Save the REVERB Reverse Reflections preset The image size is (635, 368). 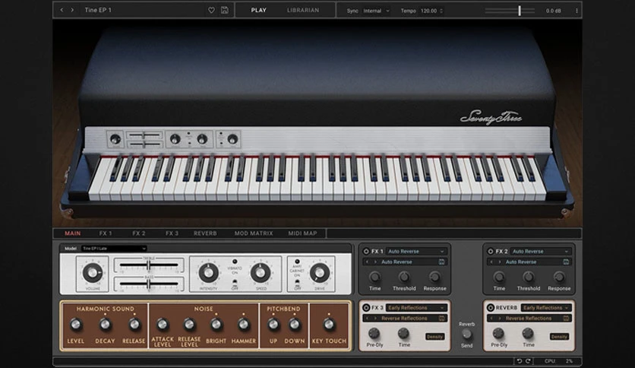coord(566,318)
